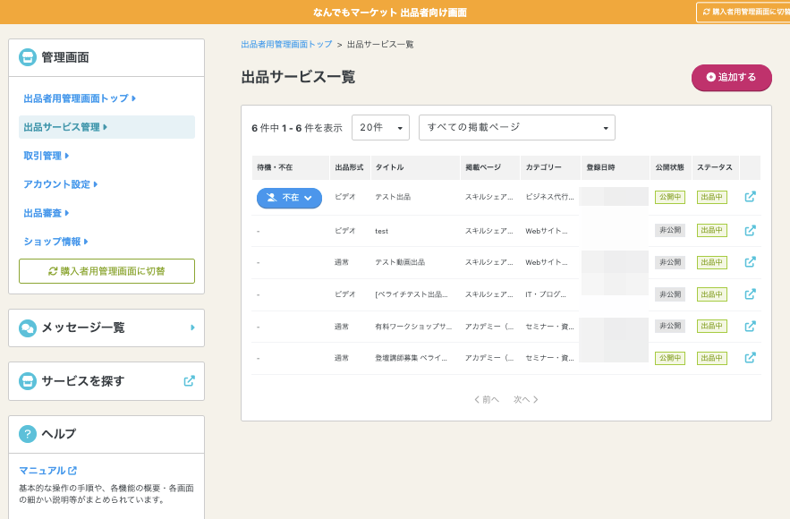
Task: Open external link icon for test row
Action: 750,230
